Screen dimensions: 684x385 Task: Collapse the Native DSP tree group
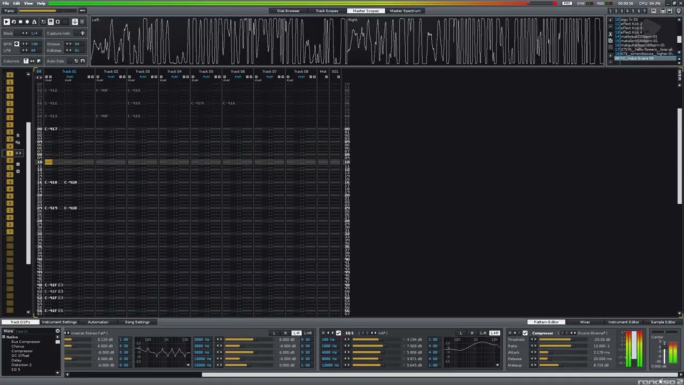[4, 337]
